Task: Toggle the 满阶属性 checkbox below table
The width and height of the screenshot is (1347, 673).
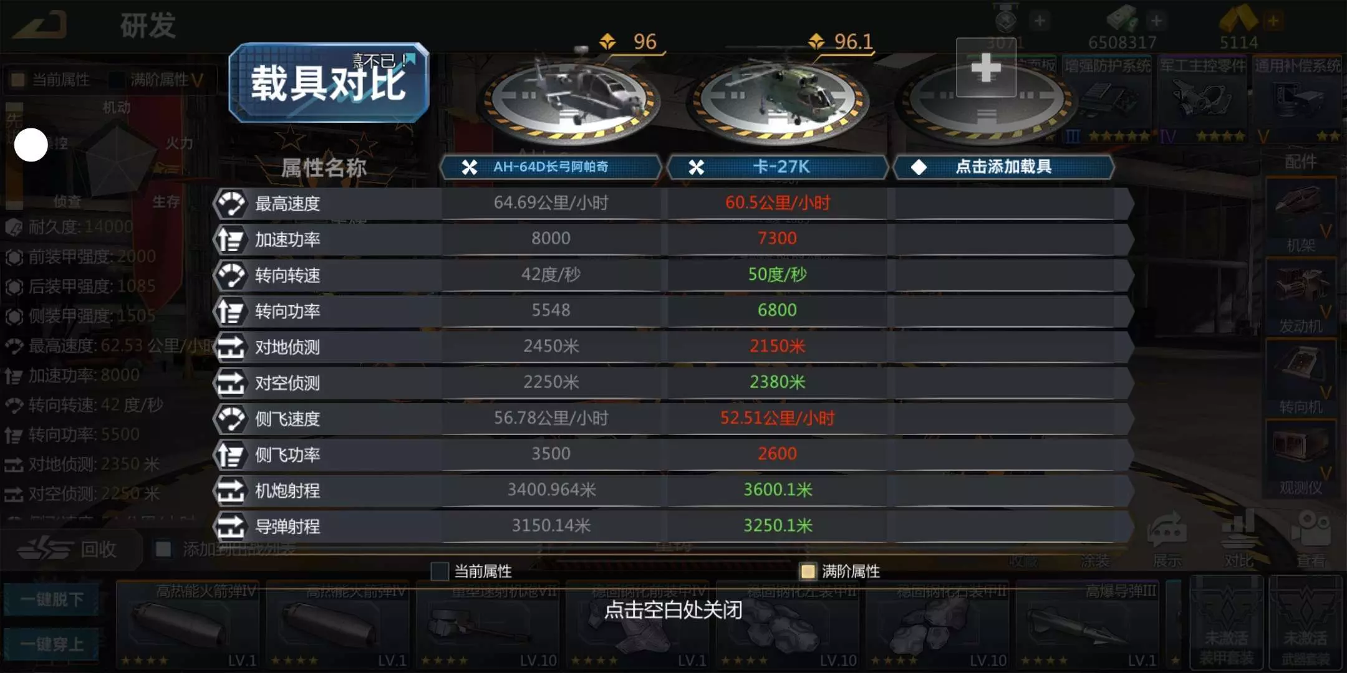Action: pos(808,571)
